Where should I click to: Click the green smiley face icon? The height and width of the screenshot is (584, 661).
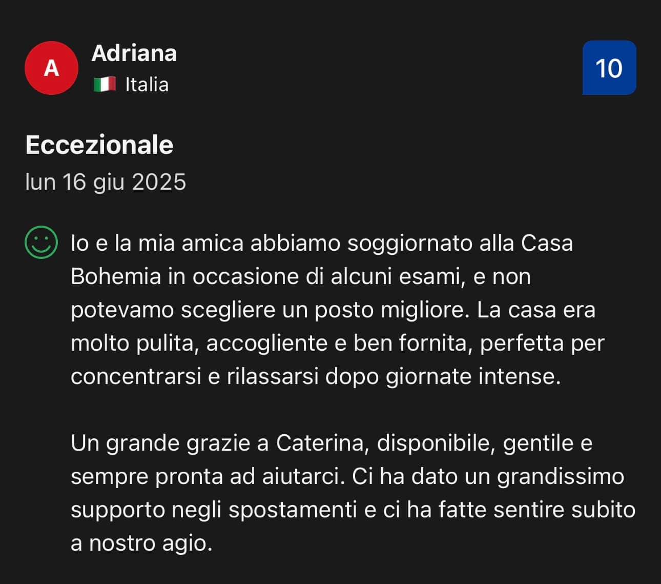pos(41,242)
